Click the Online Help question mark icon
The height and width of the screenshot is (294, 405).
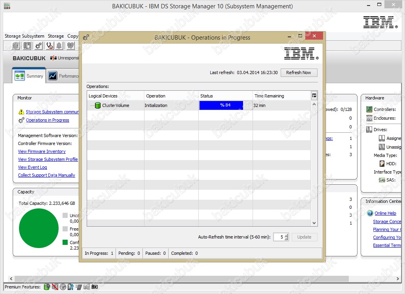[x=370, y=213]
